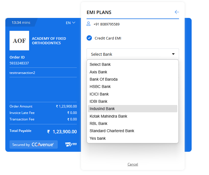The height and width of the screenshot is (175, 209).
Task: Select Standard Chartered Bank option
Action: 112,131
